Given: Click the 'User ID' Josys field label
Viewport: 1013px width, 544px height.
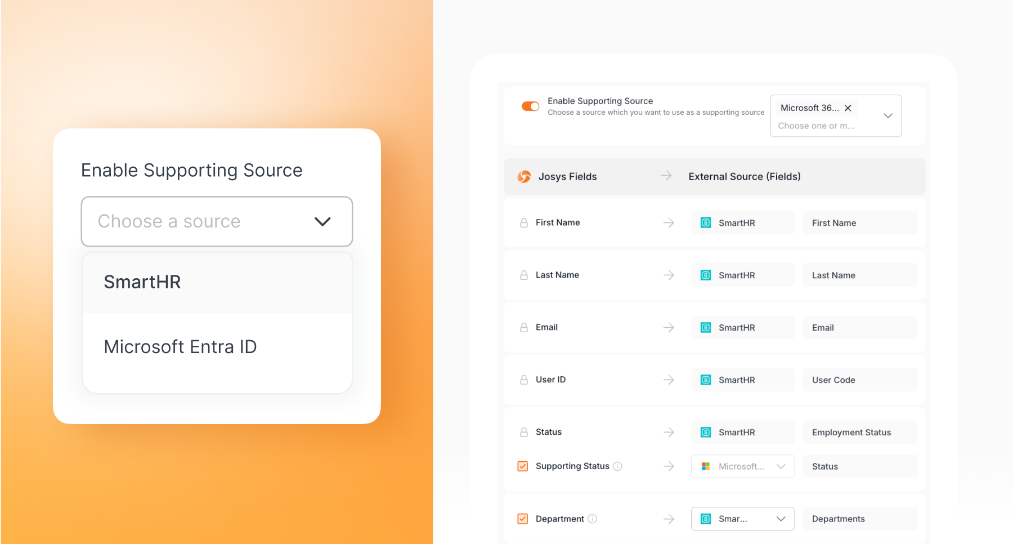Looking at the screenshot, I should click(x=550, y=380).
